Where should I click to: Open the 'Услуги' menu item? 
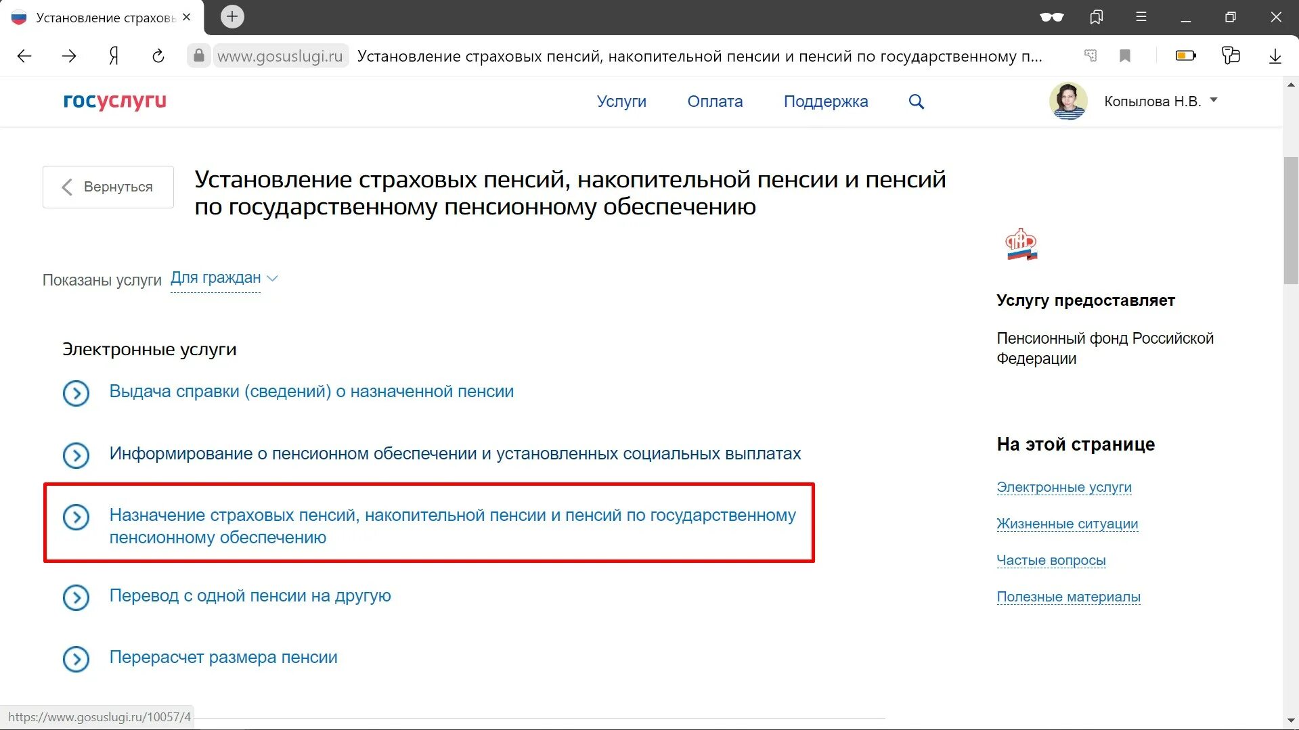coord(621,101)
